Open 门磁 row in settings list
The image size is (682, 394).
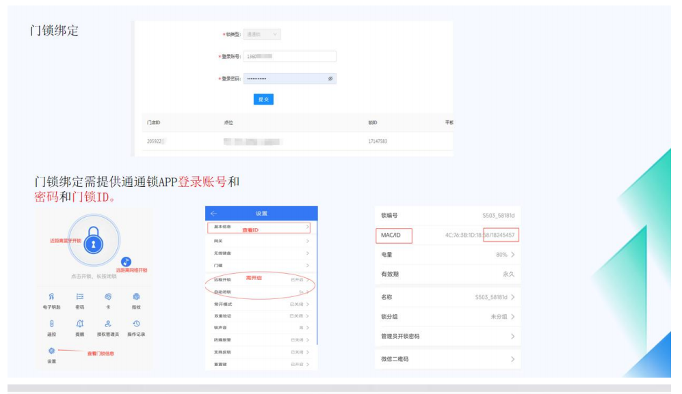pos(261,265)
